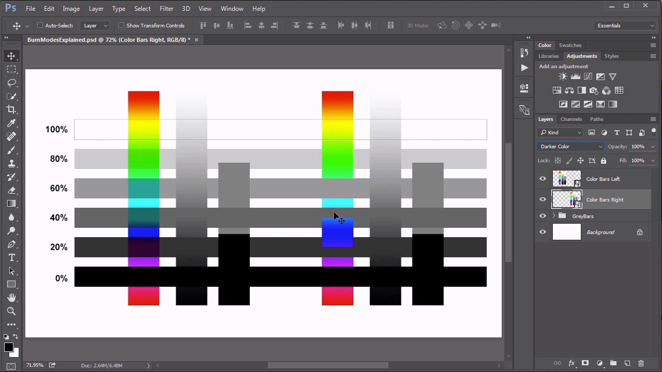This screenshot has height=372, width=662.
Task: Close the BurnModesExplained.psd document tab
Action: 197,40
